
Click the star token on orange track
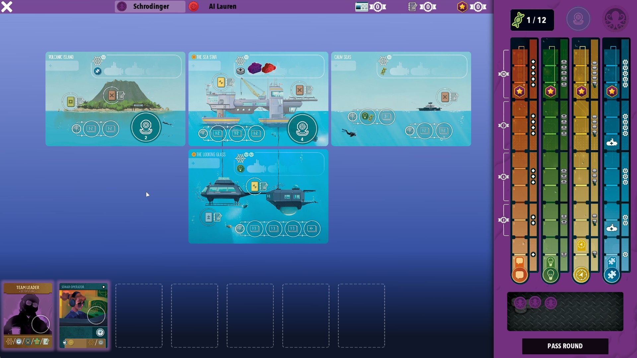pos(520,91)
